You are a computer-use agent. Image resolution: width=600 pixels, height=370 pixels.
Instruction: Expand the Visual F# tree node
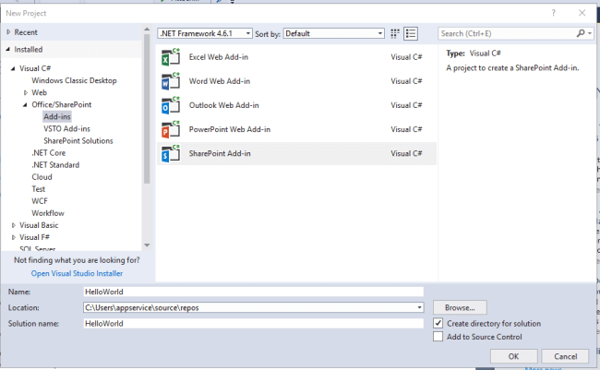click(x=14, y=237)
